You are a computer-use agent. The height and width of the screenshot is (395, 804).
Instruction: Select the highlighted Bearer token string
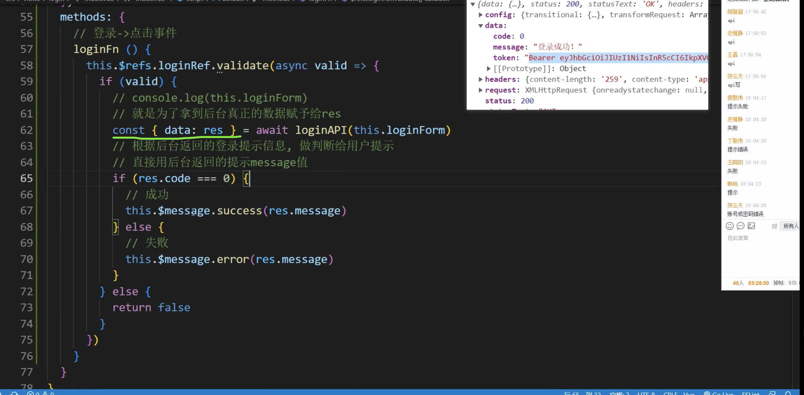[x=618, y=58]
